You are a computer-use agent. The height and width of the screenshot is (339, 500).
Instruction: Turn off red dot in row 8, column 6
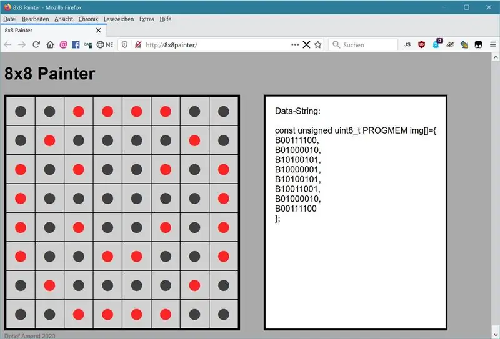tap(166, 315)
